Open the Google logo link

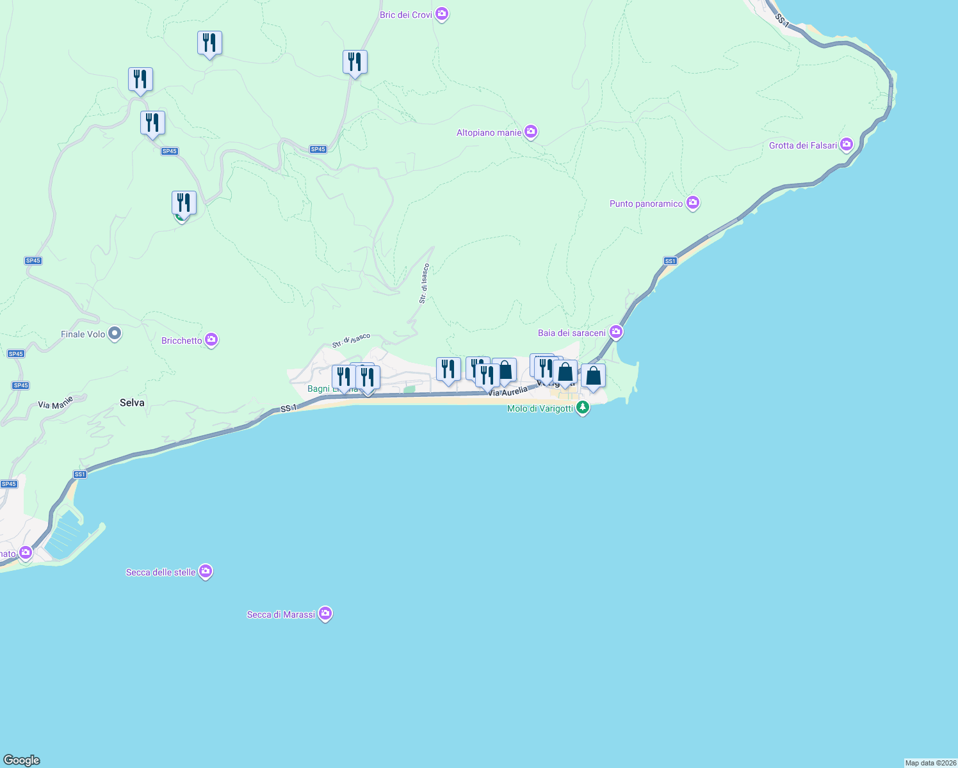coord(21,760)
